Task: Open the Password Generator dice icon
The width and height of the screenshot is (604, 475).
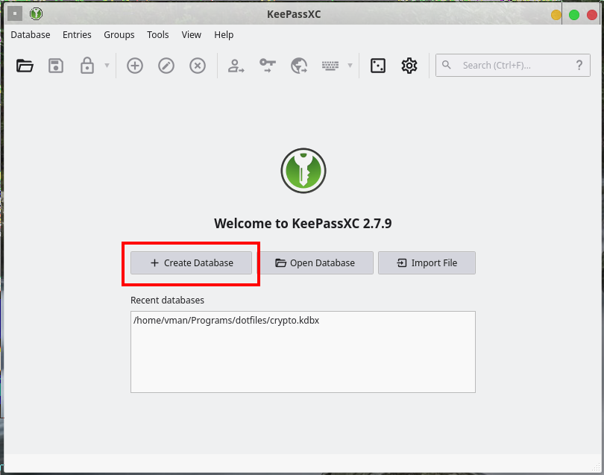Action: click(x=378, y=66)
